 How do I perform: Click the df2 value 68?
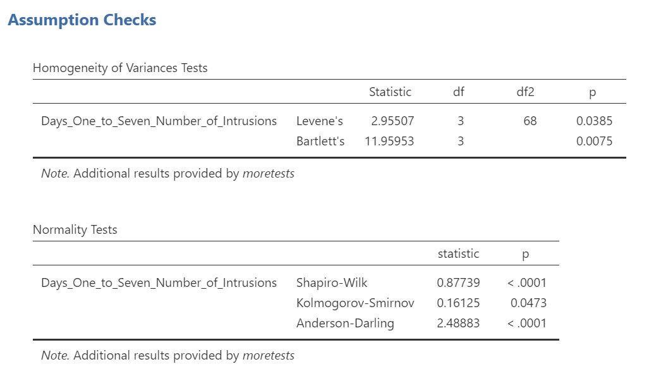[530, 121]
